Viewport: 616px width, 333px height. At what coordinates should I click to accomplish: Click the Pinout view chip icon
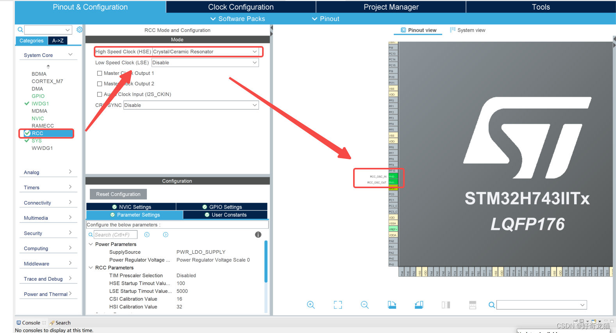click(x=404, y=30)
